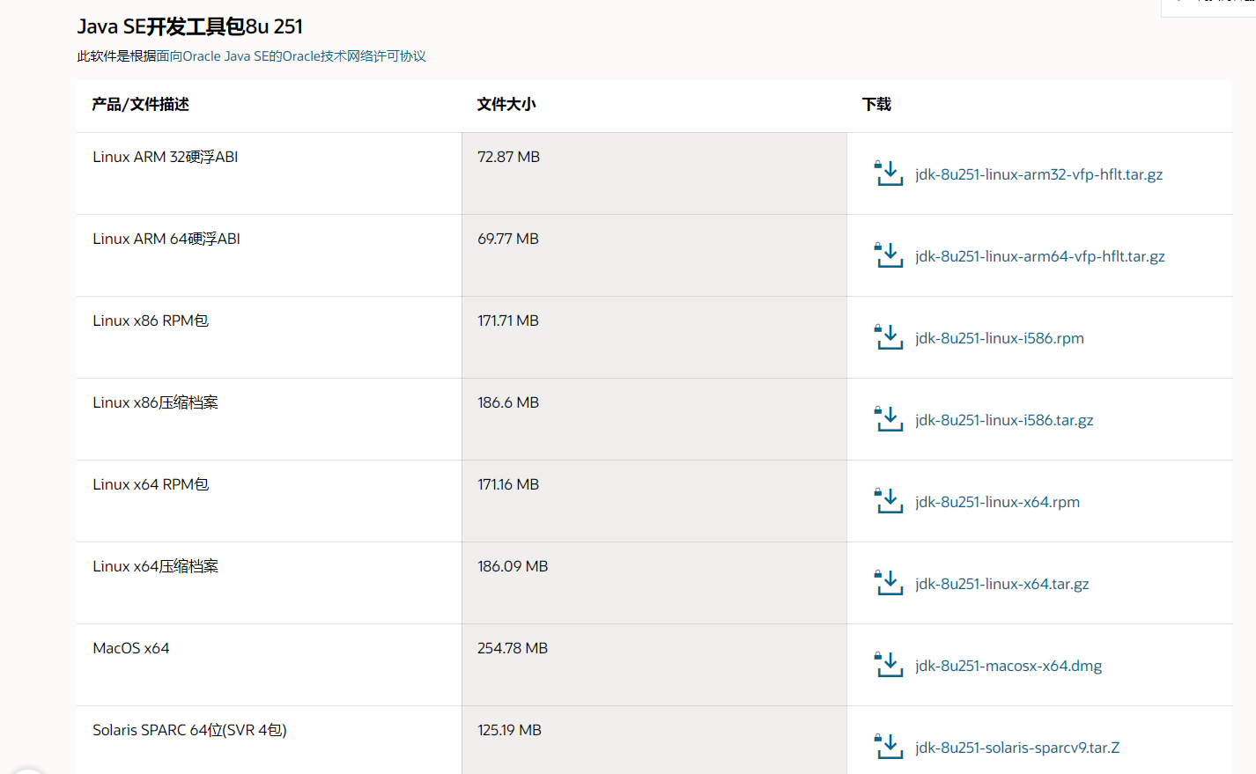Download jdk-8u251-linux-i586.rpm file link
Screen dimensions: 1256x774
coord(1000,338)
